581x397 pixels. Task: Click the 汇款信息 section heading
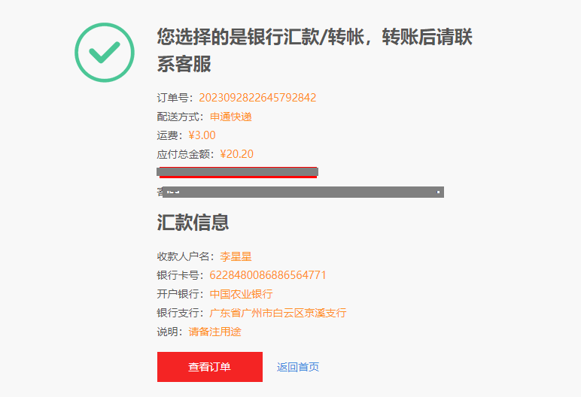(193, 223)
